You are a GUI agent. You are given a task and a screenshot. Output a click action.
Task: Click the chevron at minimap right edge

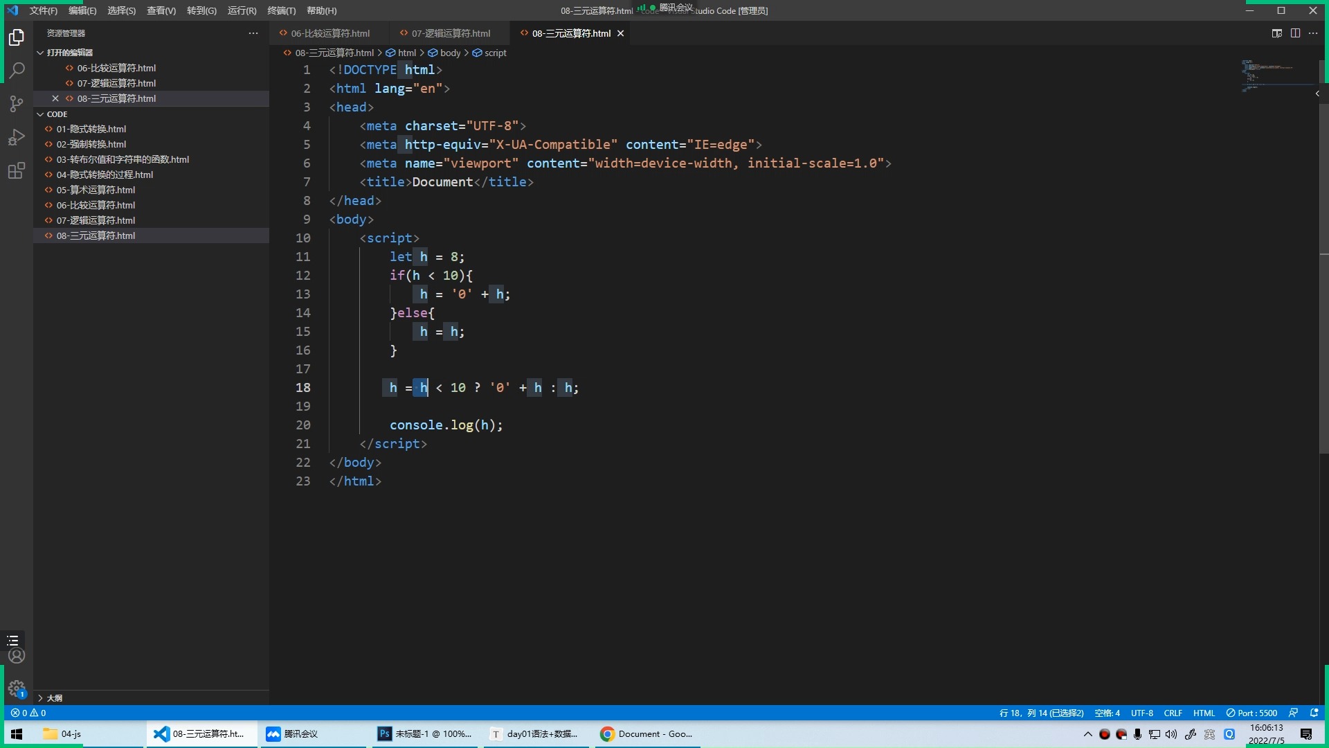click(x=1317, y=93)
